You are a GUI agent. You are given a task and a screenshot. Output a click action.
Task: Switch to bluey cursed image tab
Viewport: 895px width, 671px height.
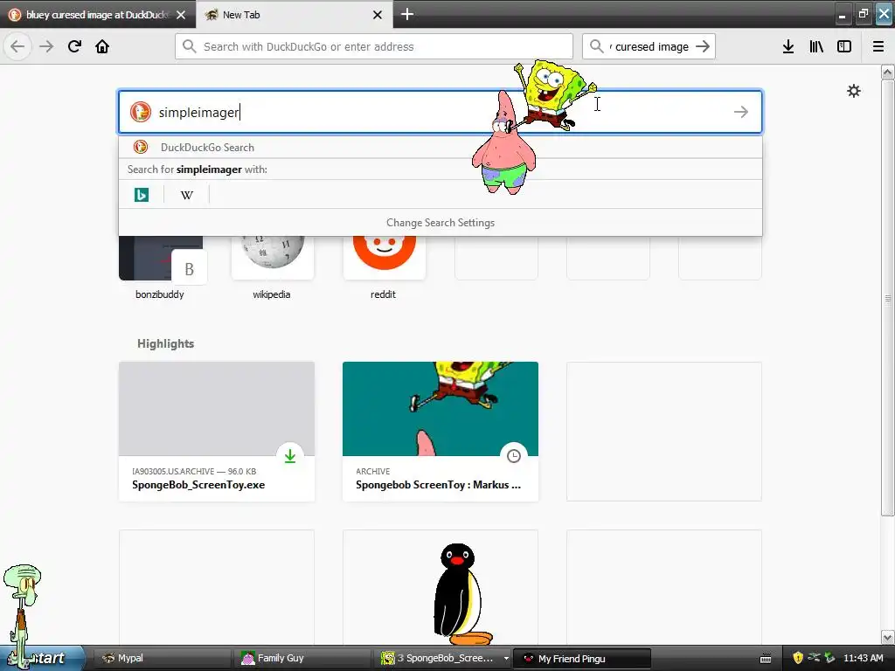[97, 15]
